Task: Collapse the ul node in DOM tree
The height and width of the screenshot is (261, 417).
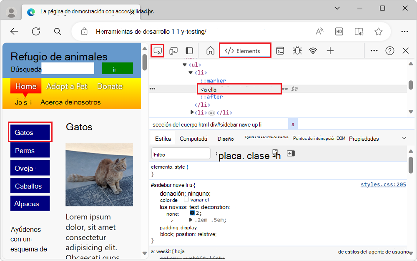Action: 185,65
